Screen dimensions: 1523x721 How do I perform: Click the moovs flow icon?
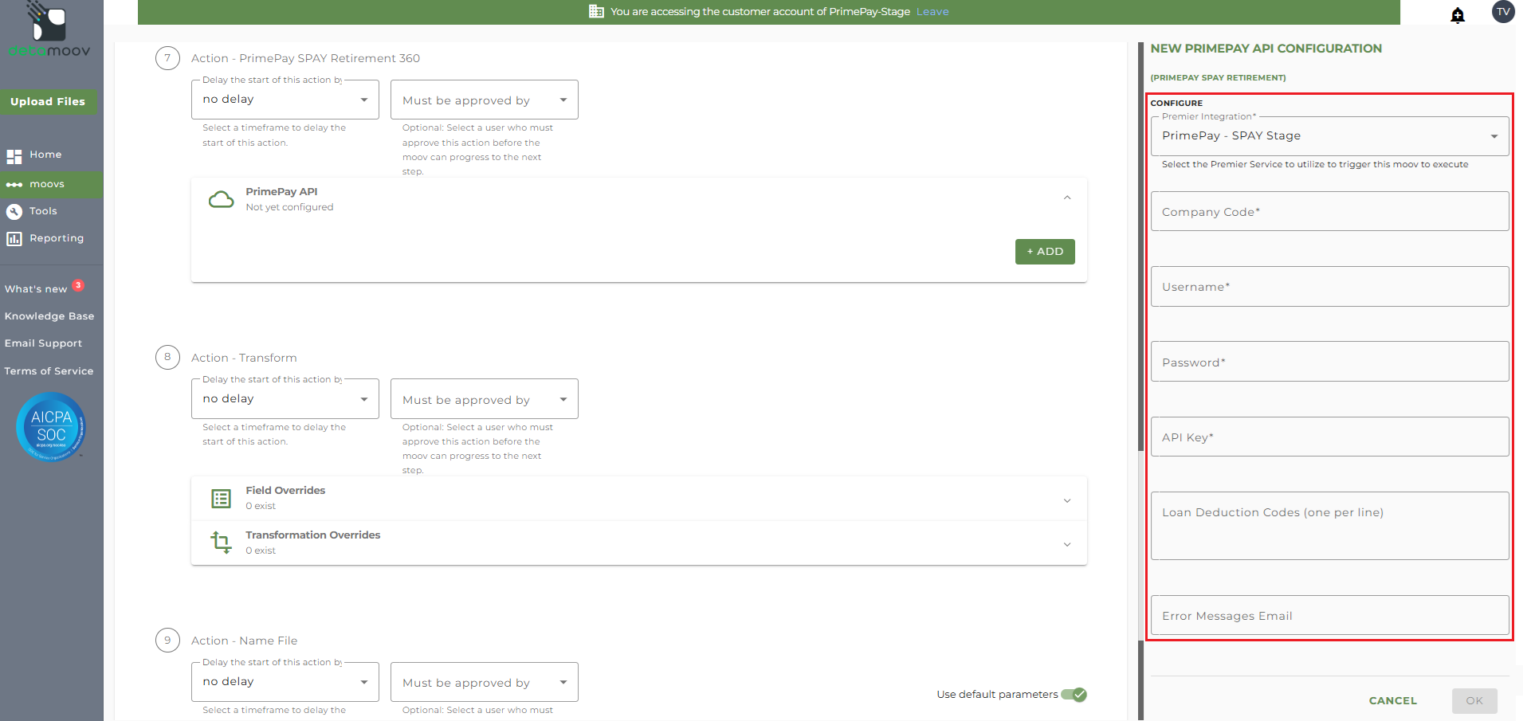[14, 185]
